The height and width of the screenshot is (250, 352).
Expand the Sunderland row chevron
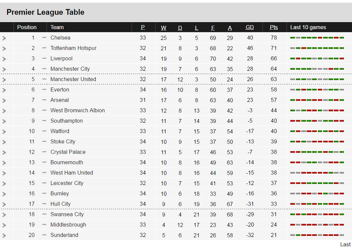[4, 235]
